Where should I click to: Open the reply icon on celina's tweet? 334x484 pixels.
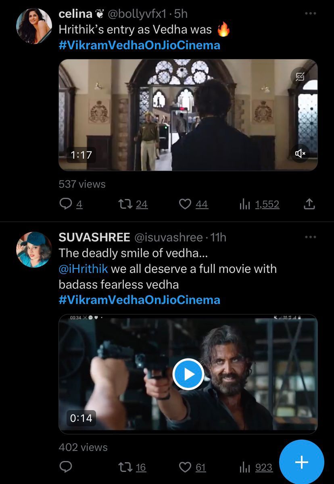click(66, 204)
